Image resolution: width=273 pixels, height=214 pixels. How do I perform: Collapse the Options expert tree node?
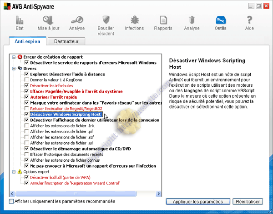coord(14,172)
